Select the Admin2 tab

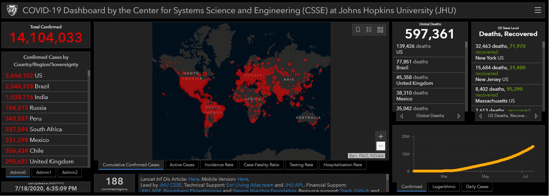70,172
